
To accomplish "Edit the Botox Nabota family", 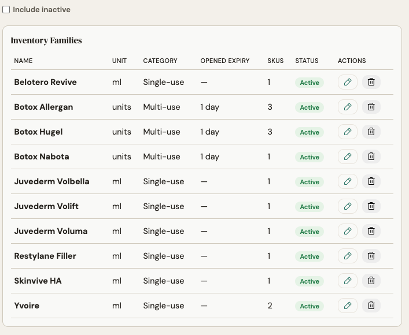I will (348, 157).
